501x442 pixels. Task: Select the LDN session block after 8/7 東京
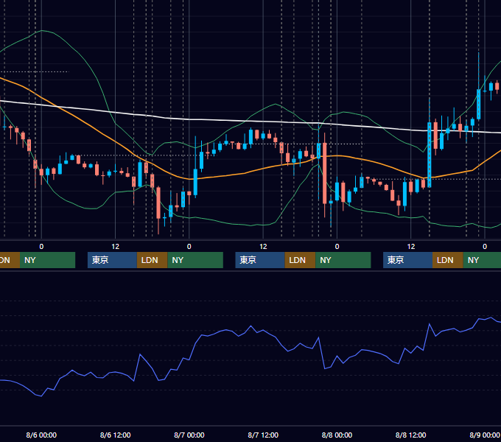tap(300, 260)
